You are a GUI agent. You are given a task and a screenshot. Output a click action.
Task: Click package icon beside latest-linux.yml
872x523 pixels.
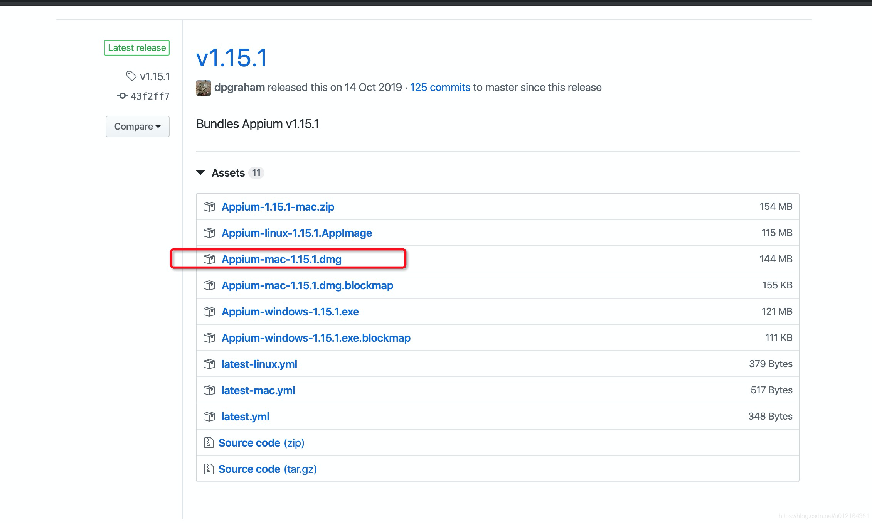click(209, 364)
